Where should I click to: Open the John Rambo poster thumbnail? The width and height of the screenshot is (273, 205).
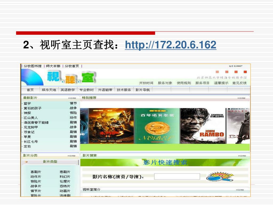click(x=203, y=126)
